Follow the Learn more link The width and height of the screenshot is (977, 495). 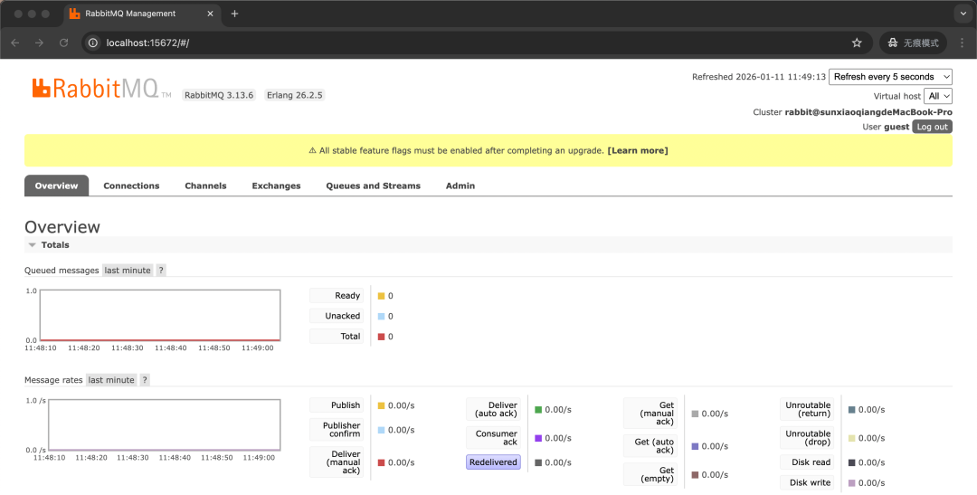click(x=638, y=150)
